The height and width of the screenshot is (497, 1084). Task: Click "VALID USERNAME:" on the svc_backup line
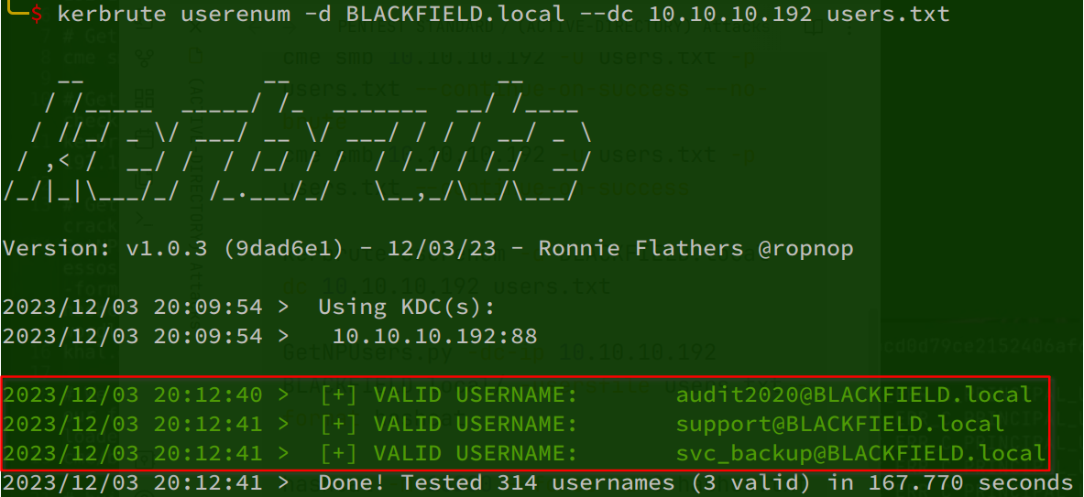[x=475, y=453]
